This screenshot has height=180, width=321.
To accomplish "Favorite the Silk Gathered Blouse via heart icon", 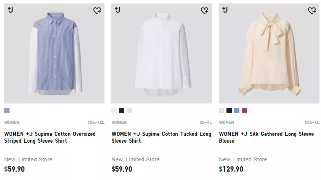I will (x=312, y=10).
